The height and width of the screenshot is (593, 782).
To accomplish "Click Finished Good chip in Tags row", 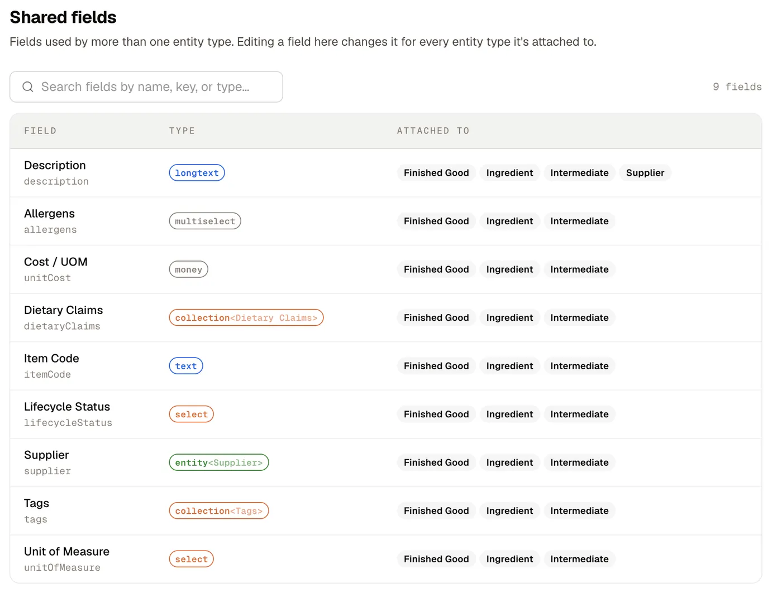I will point(436,510).
